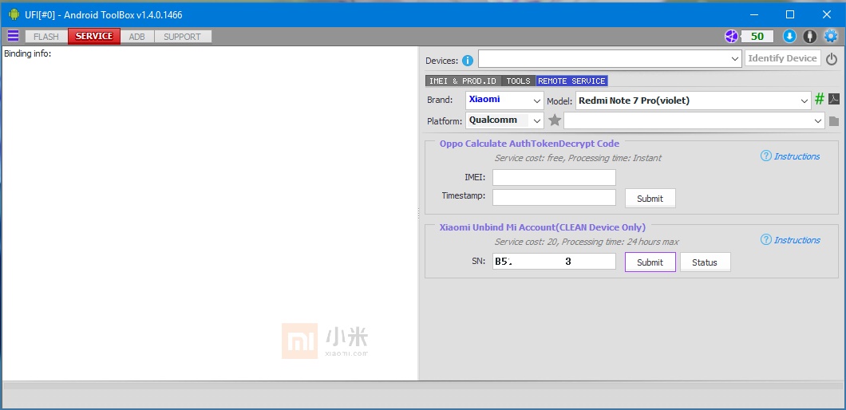Click the star favorites icon
This screenshot has width=846, height=410.
coord(555,120)
